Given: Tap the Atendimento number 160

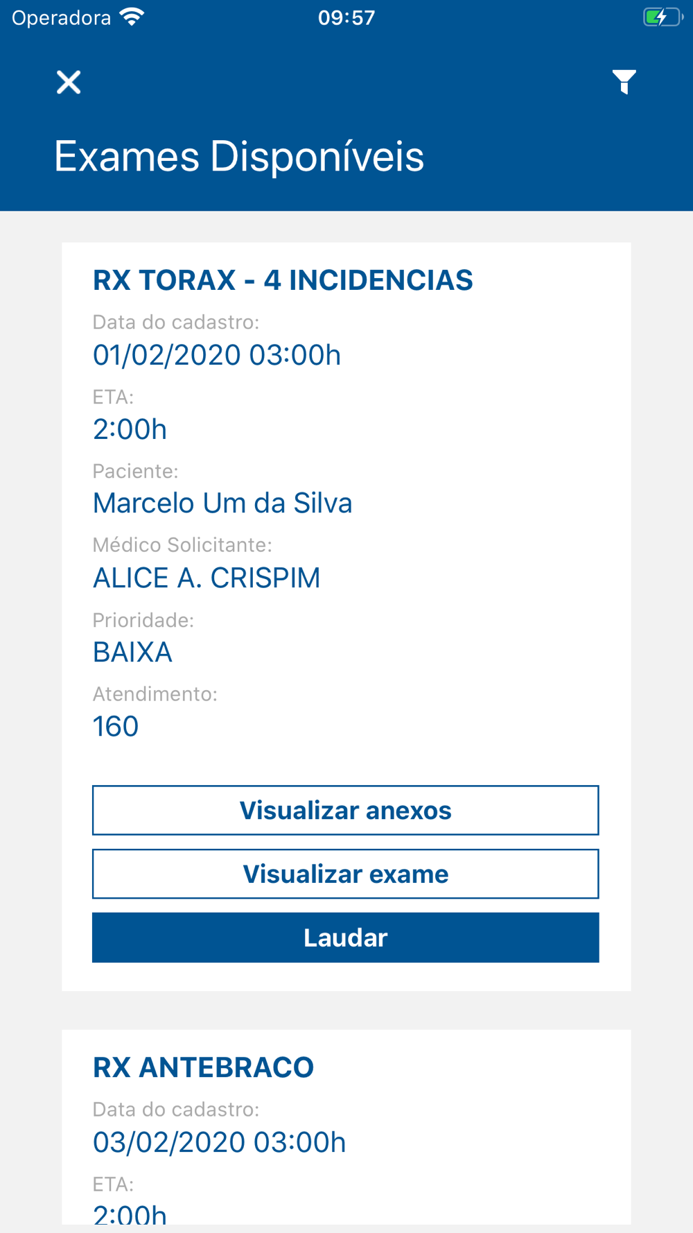Looking at the screenshot, I should tap(116, 726).
